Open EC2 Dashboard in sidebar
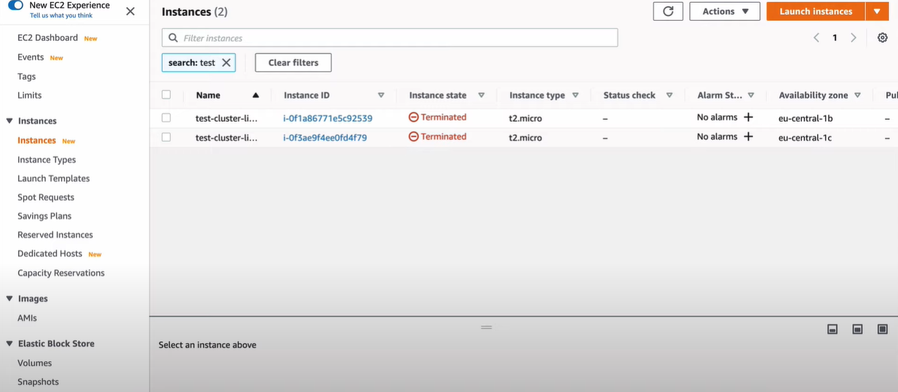 click(48, 38)
